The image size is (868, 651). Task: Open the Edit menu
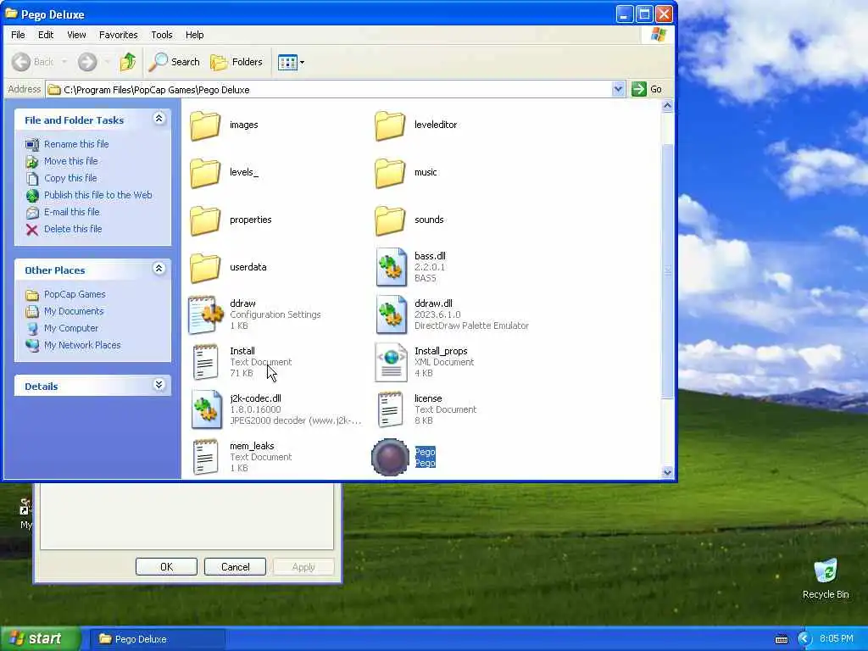(46, 35)
